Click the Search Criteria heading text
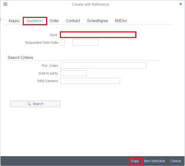185x166 pixels. [20, 57]
